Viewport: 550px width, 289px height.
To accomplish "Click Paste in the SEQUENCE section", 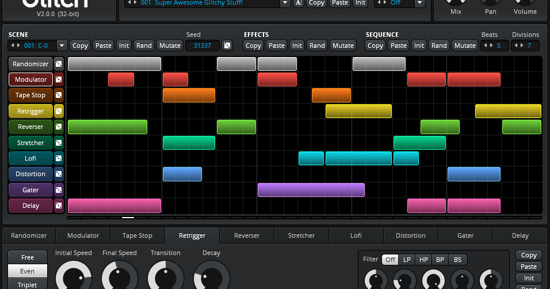I will tap(399, 45).
